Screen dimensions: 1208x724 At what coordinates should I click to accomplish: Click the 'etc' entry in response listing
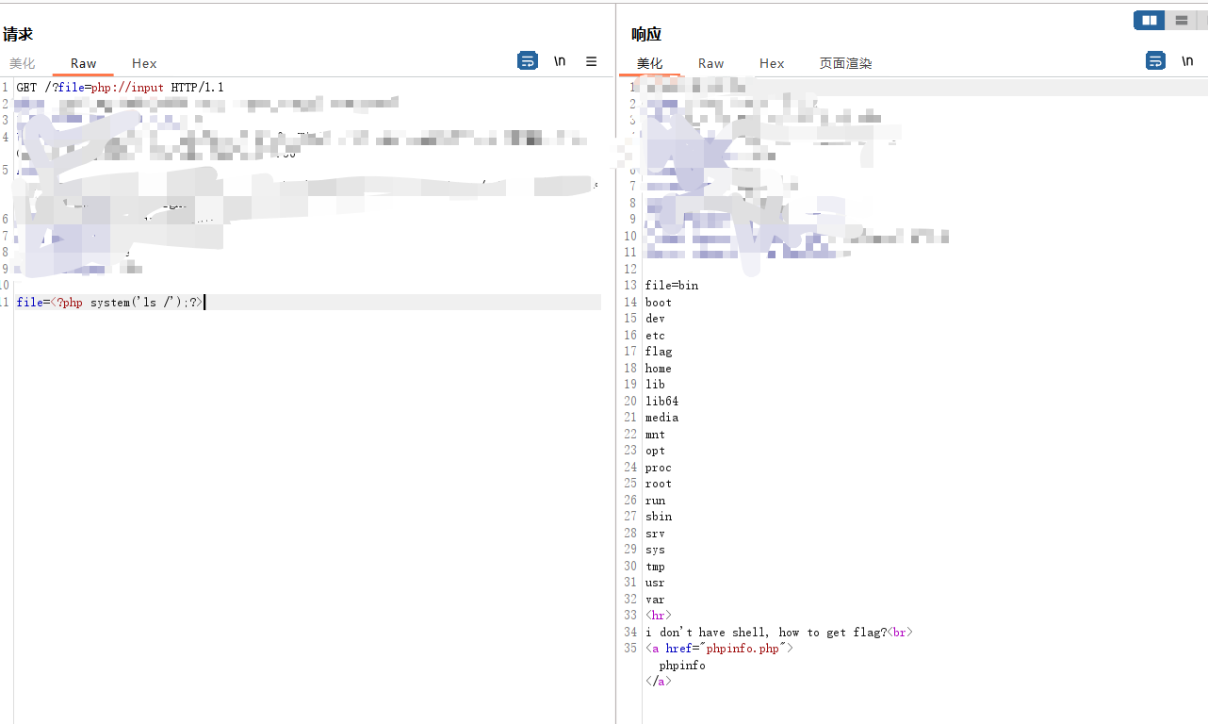tap(655, 336)
